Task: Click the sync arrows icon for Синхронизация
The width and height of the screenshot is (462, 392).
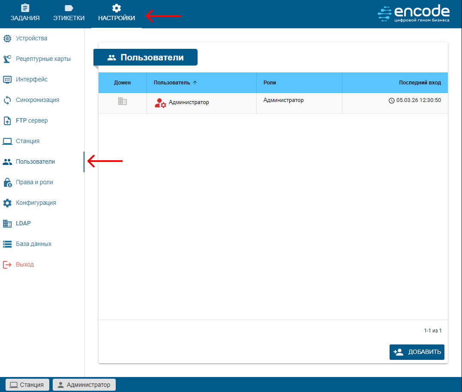Action: point(7,100)
